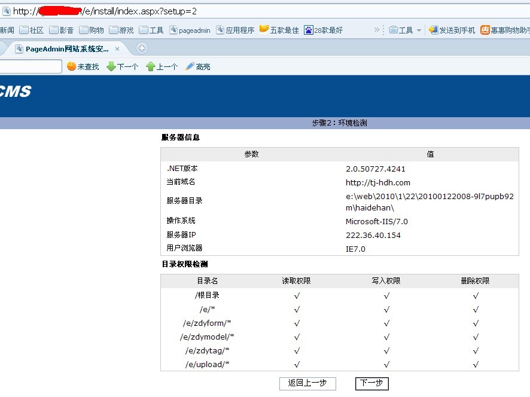Click the pageadmin bookmark

click(x=190, y=30)
